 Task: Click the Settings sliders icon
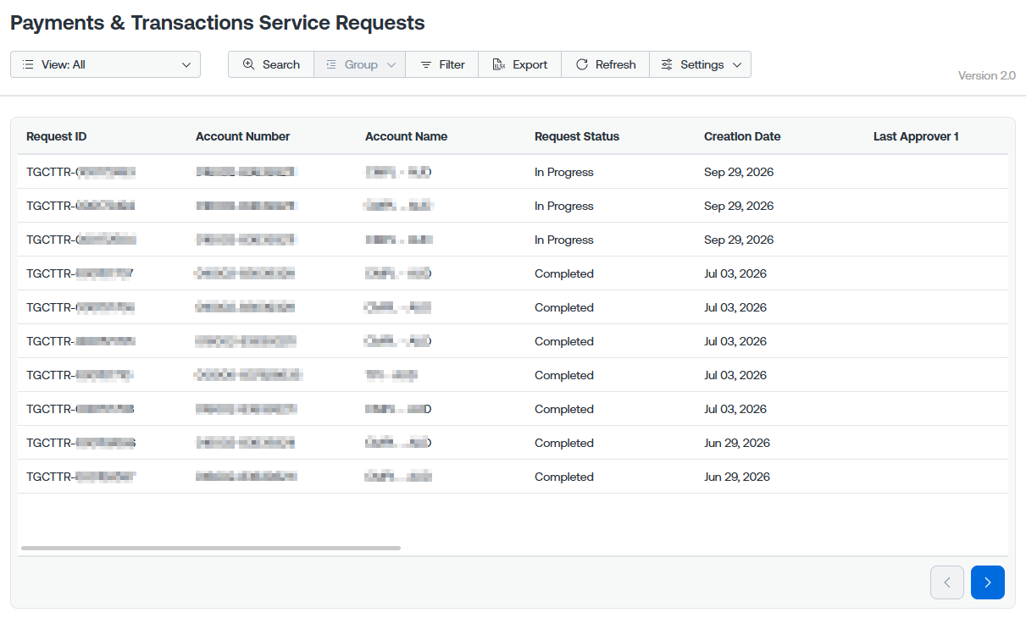[x=667, y=64]
